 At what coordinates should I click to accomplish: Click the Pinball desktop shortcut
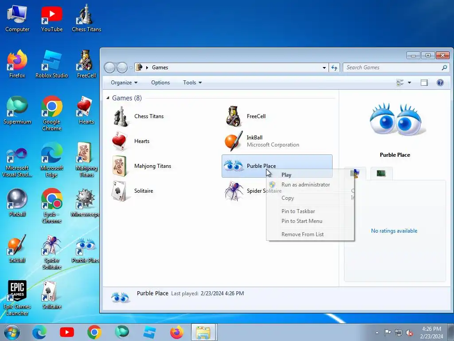click(17, 203)
